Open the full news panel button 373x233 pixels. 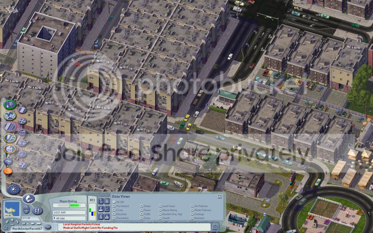click(x=214, y=226)
